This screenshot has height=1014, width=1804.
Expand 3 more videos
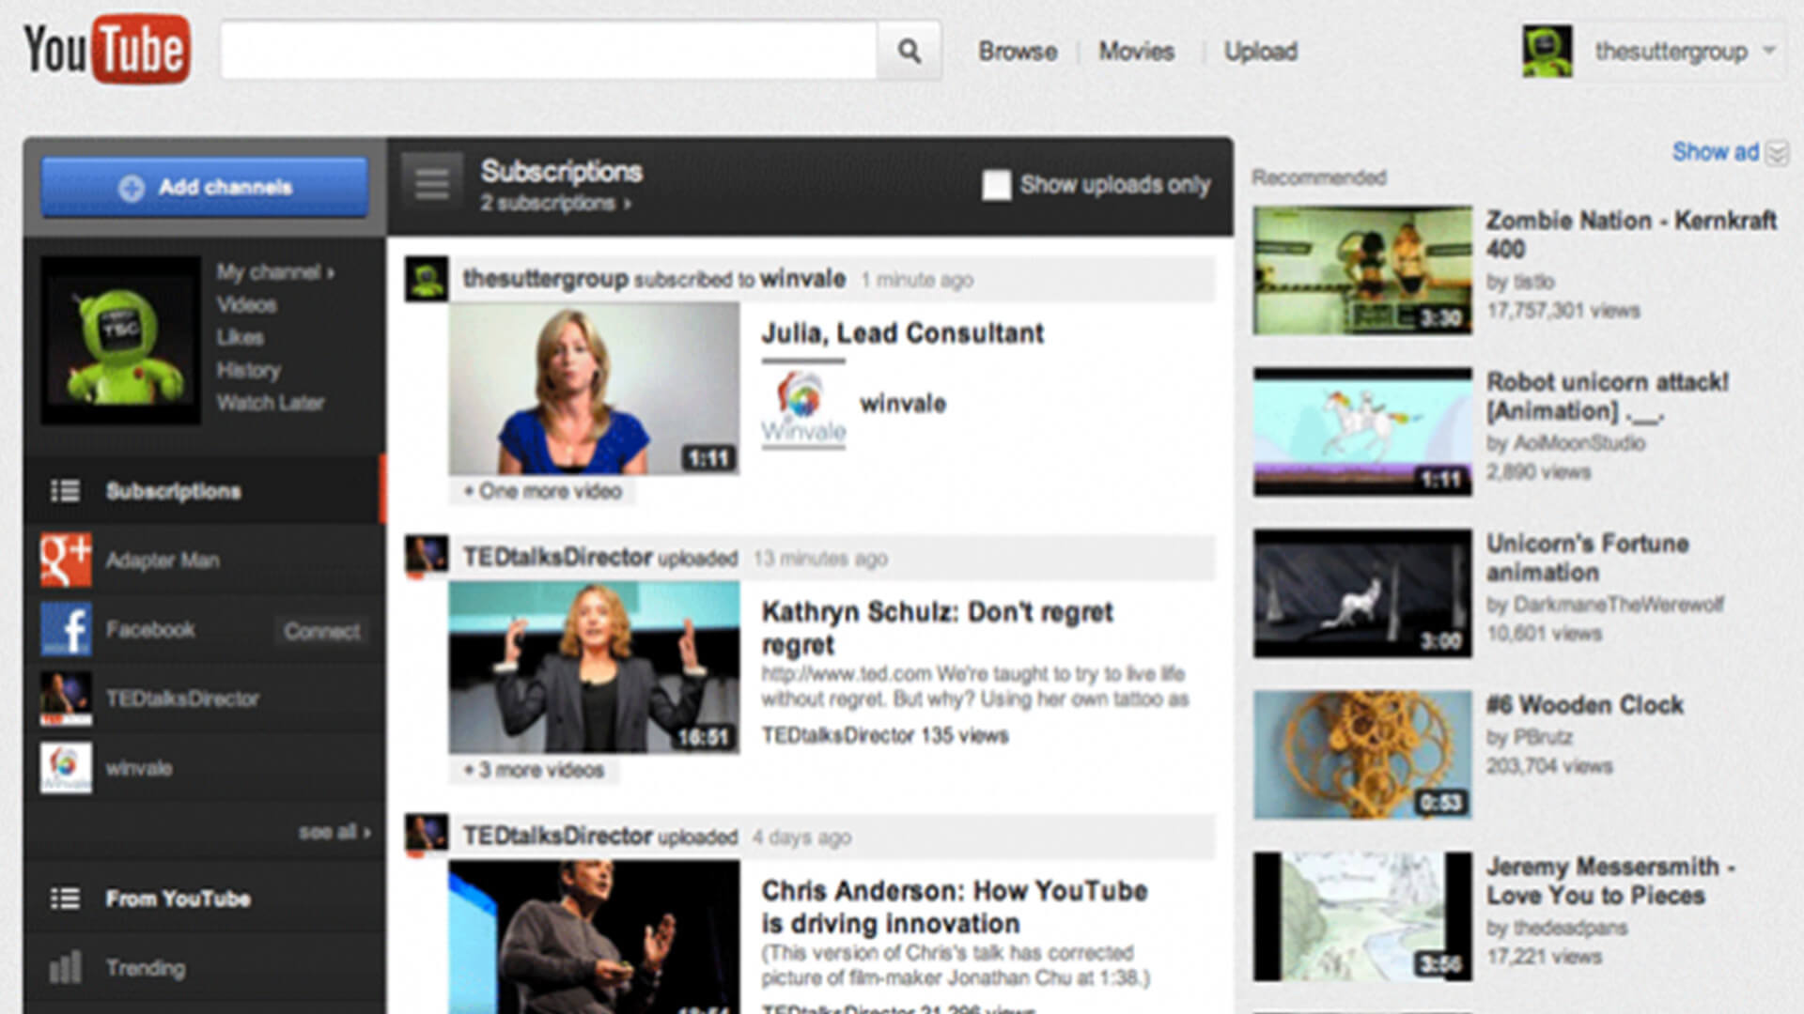tap(533, 770)
